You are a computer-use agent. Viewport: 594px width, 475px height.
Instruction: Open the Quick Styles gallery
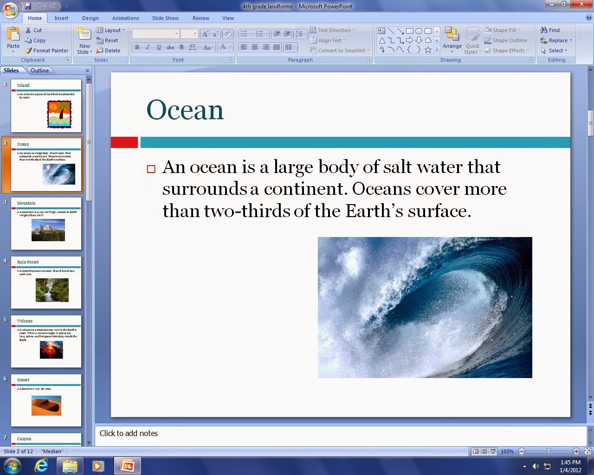coord(472,40)
